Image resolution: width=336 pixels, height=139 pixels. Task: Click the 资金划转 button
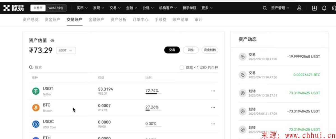pyautogui.click(x=210, y=50)
